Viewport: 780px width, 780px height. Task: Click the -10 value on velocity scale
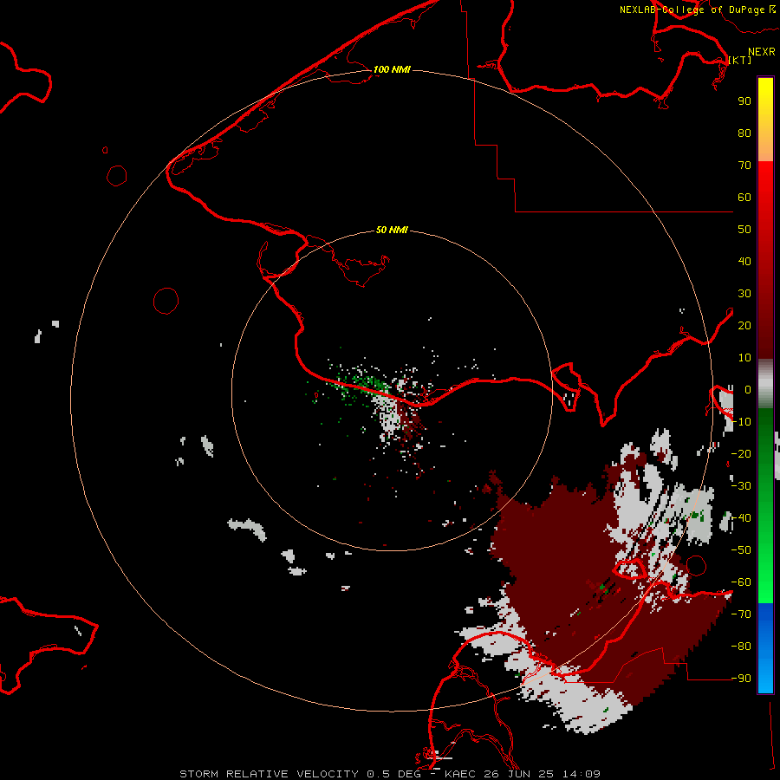pyautogui.click(x=741, y=422)
